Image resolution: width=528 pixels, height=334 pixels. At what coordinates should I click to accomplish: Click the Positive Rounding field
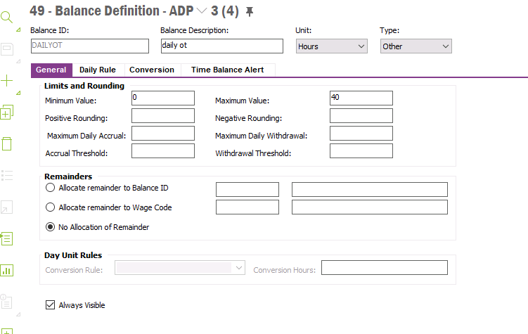coord(163,115)
